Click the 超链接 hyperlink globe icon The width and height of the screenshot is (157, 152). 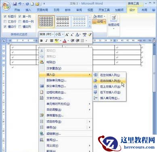(x=42, y=133)
